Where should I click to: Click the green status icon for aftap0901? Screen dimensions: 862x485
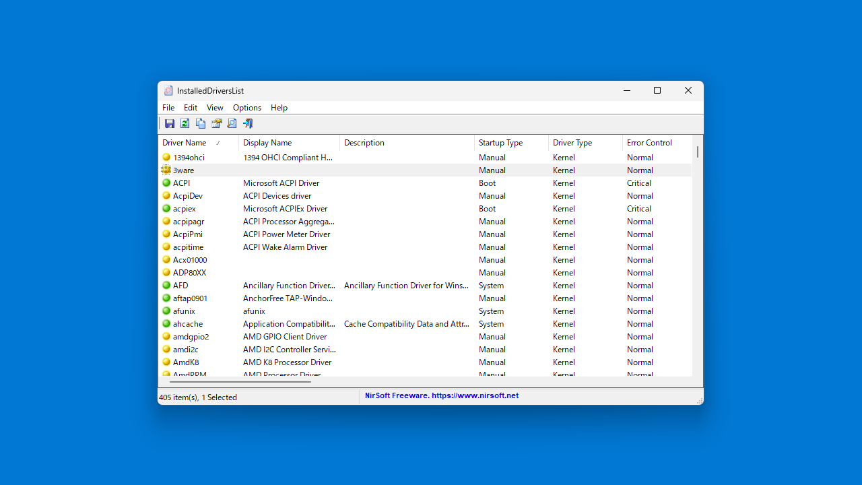click(166, 298)
